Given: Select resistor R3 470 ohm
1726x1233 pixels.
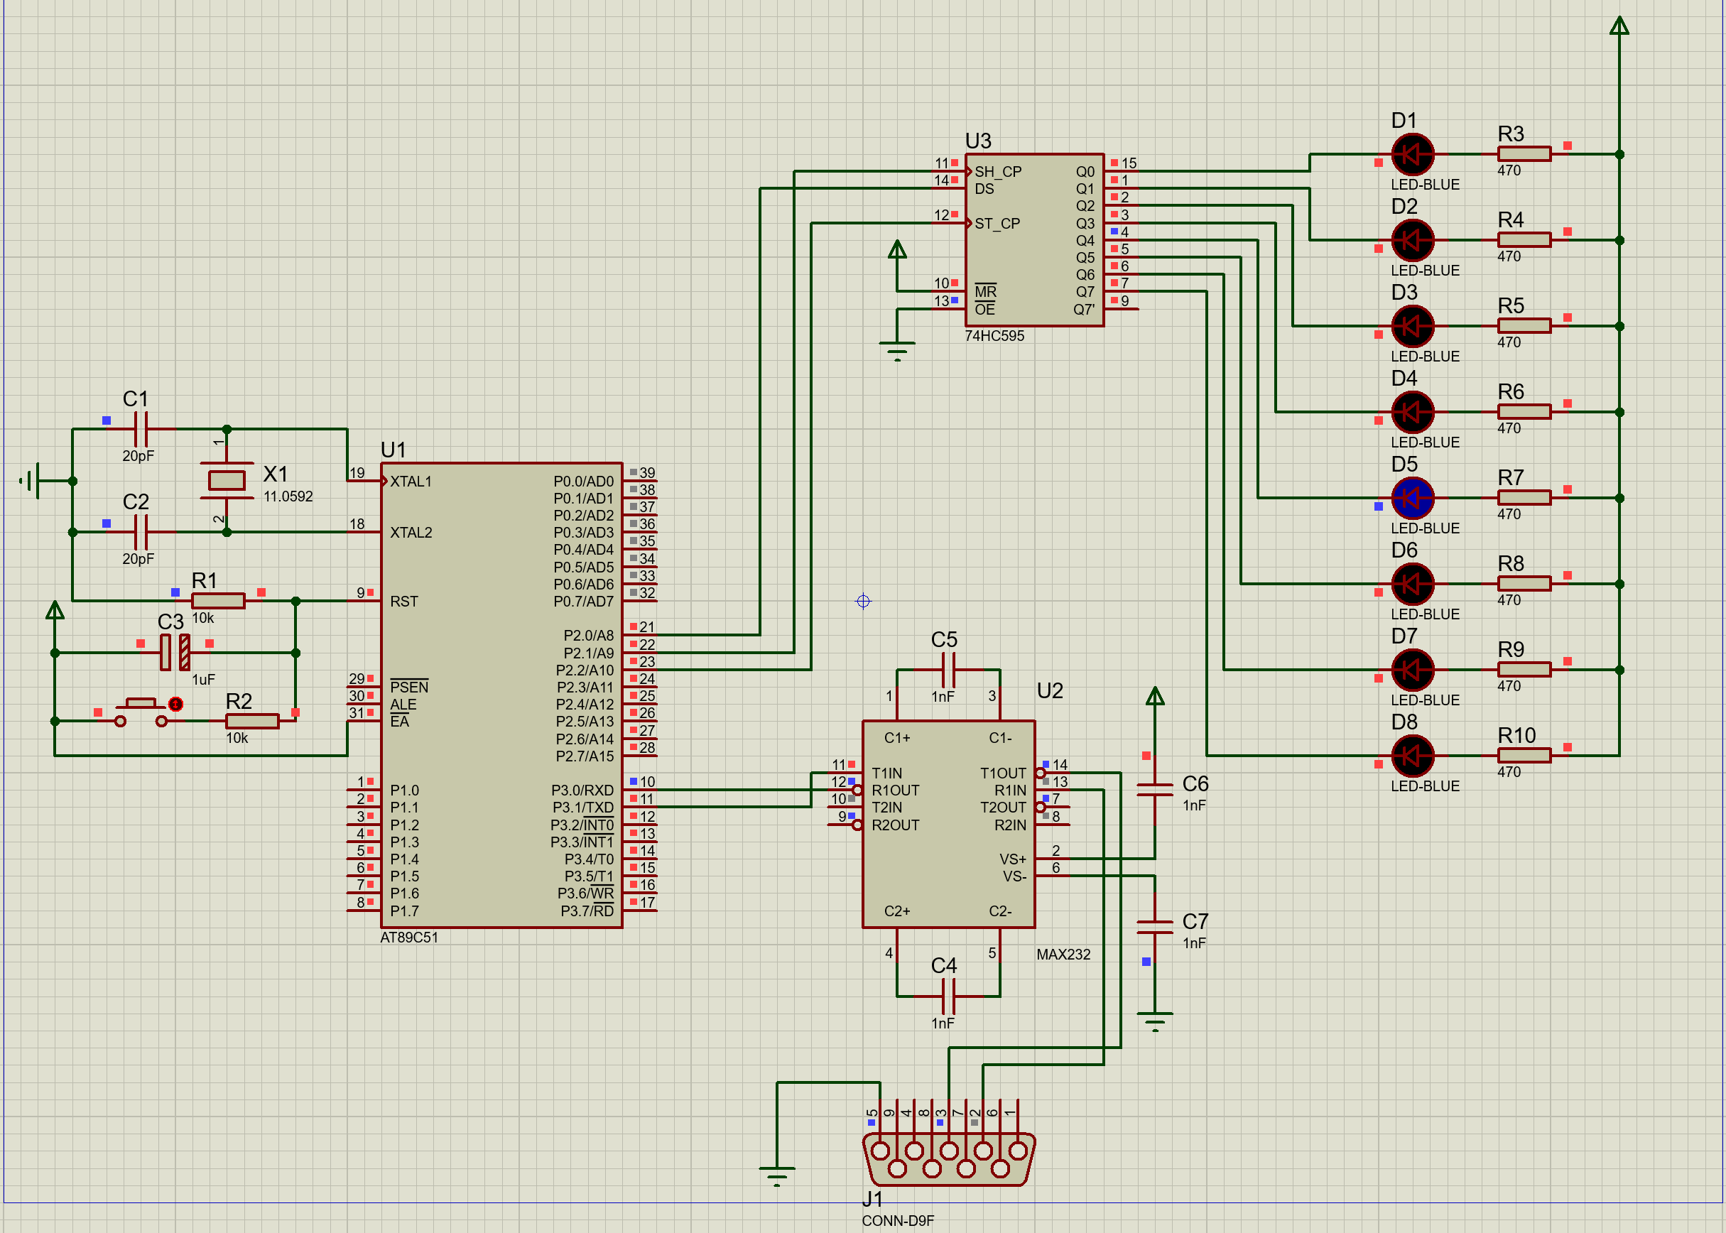Looking at the screenshot, I should click(x=1524, y=154).
